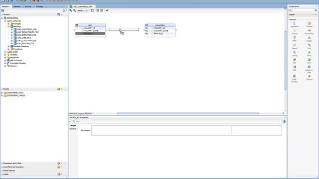Select the Pivot component icon
The height and width of the screenshot is (179, 319).
[x=309, y=53]
